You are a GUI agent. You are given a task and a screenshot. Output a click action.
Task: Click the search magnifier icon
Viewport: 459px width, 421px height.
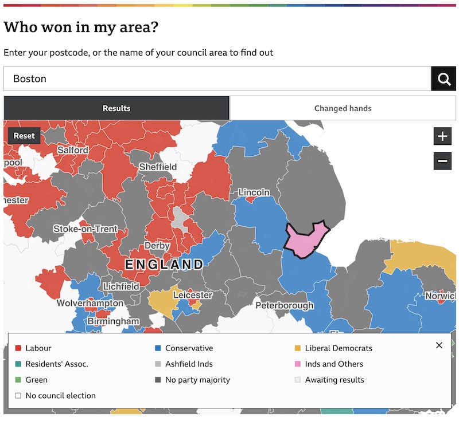tap(444, 78)
